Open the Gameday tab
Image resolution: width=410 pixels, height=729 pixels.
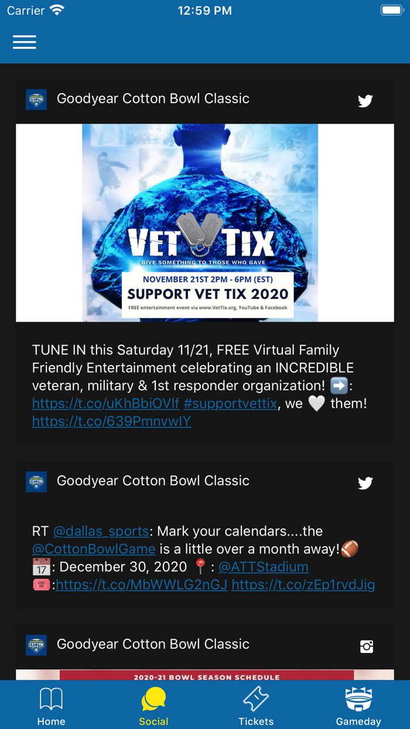click(x=358, y=706)
